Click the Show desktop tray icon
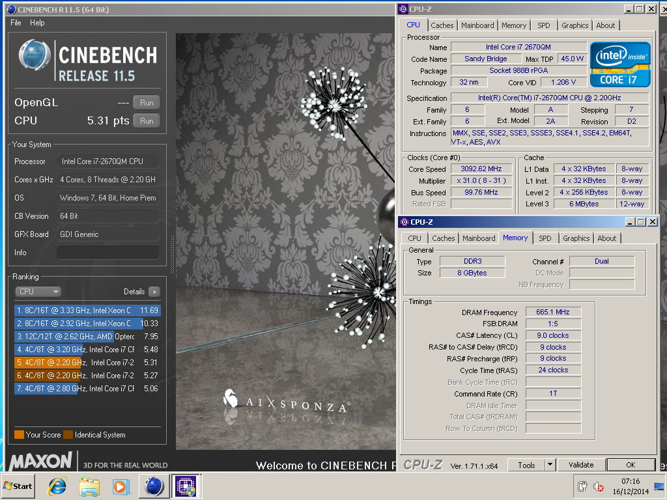667x500 pixels. tap(659, 486)
